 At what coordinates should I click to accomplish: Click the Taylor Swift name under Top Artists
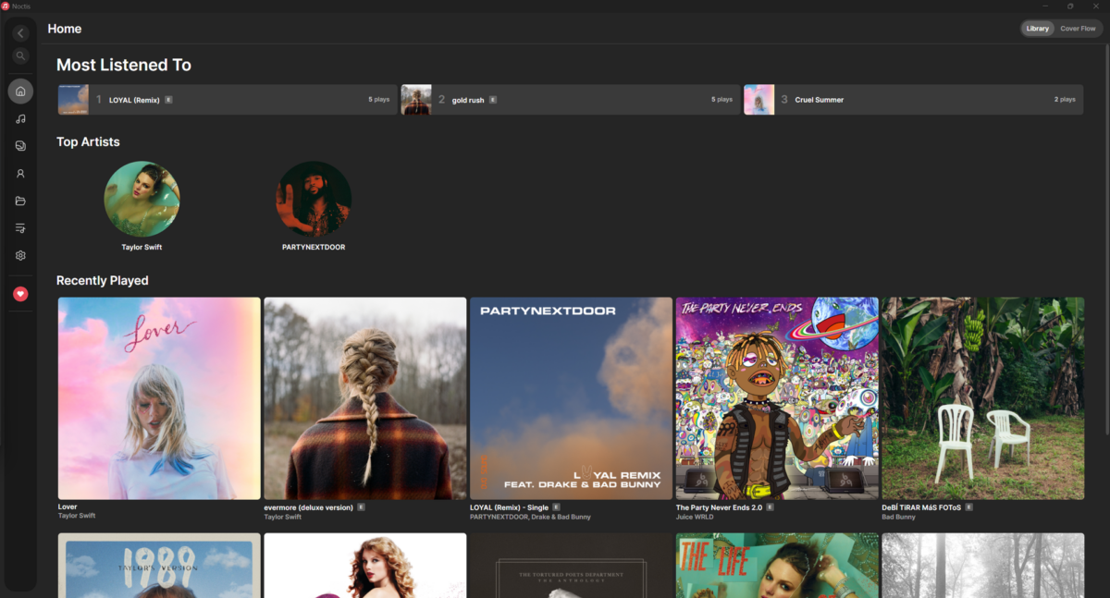pos(142,248)
